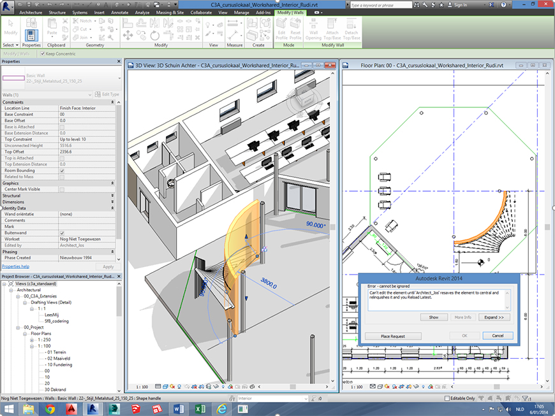555x416 pixels.
Task: Click Expand >> in the error dialog
Action: click(x=494, y=317)
